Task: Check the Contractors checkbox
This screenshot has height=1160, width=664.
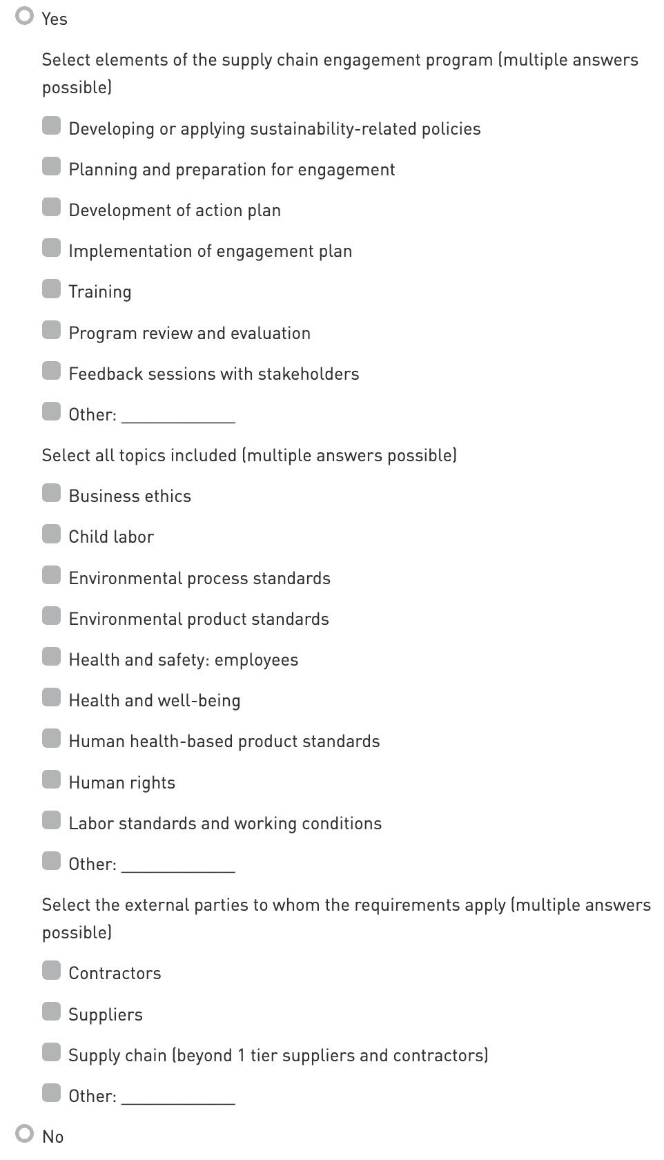Action: pyautogui.click(x=52, y=971)
